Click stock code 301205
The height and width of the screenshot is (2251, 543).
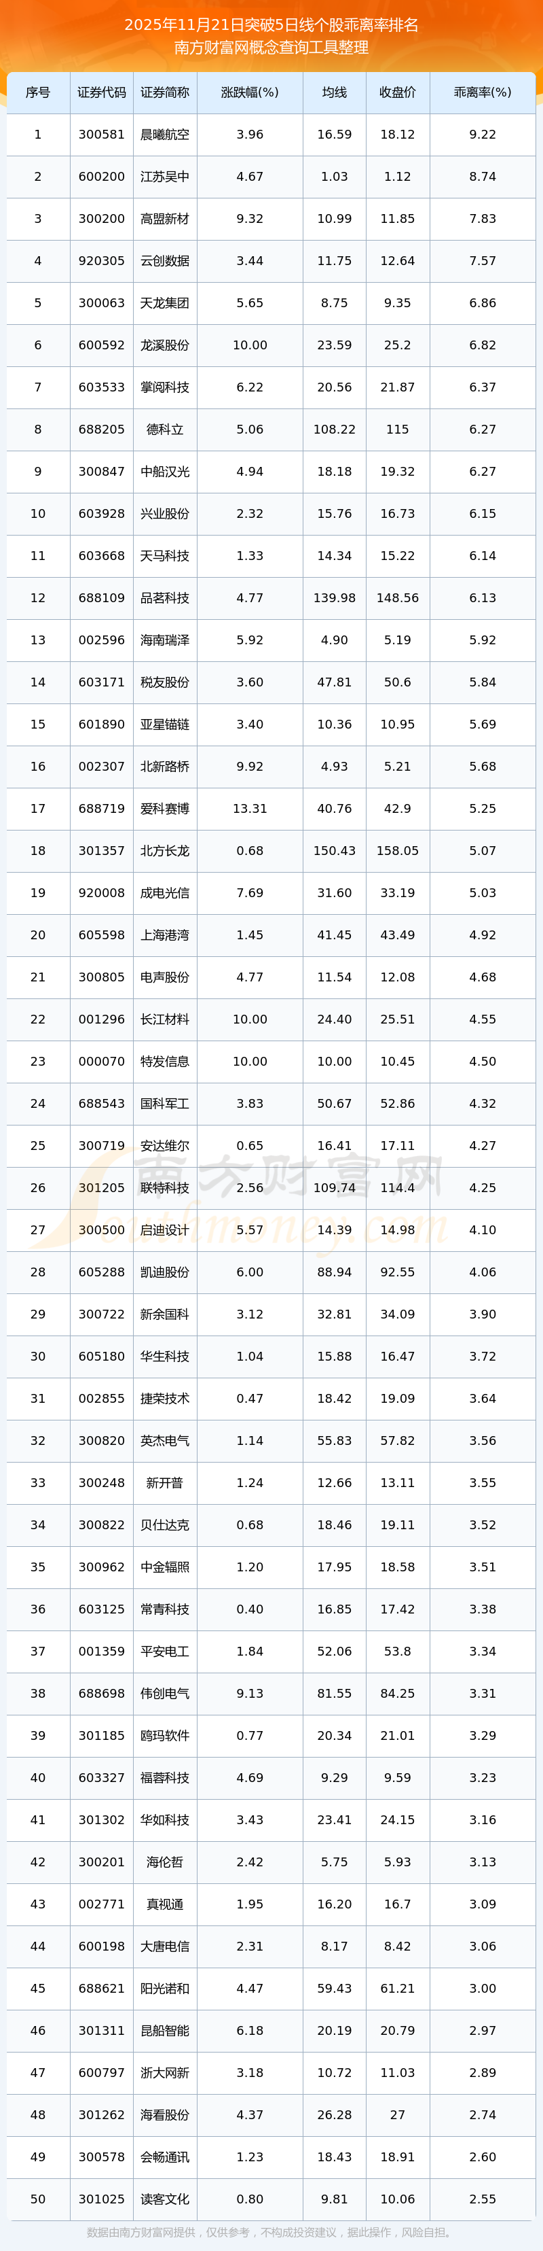(x=101, y=1189)
